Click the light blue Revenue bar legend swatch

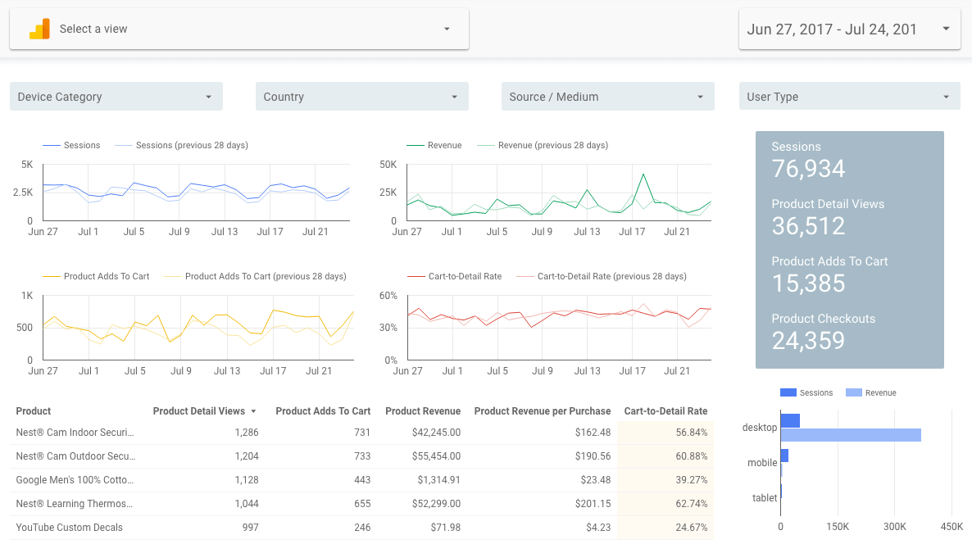854,392
